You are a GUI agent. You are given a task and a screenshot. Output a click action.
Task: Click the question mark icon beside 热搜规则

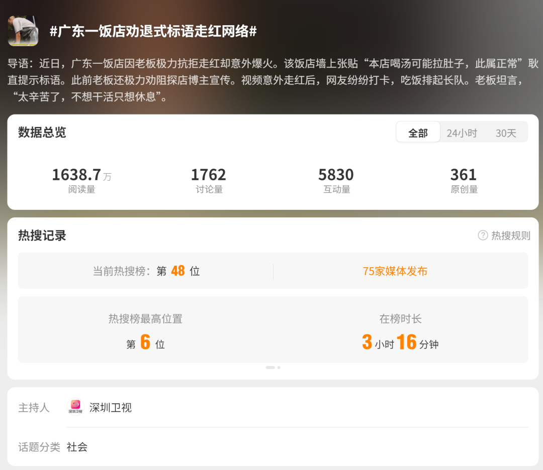(x=483, y=236)
